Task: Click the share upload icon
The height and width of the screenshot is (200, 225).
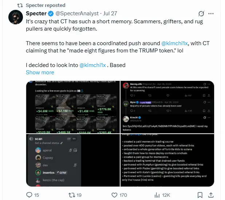Action: [211, 195]
